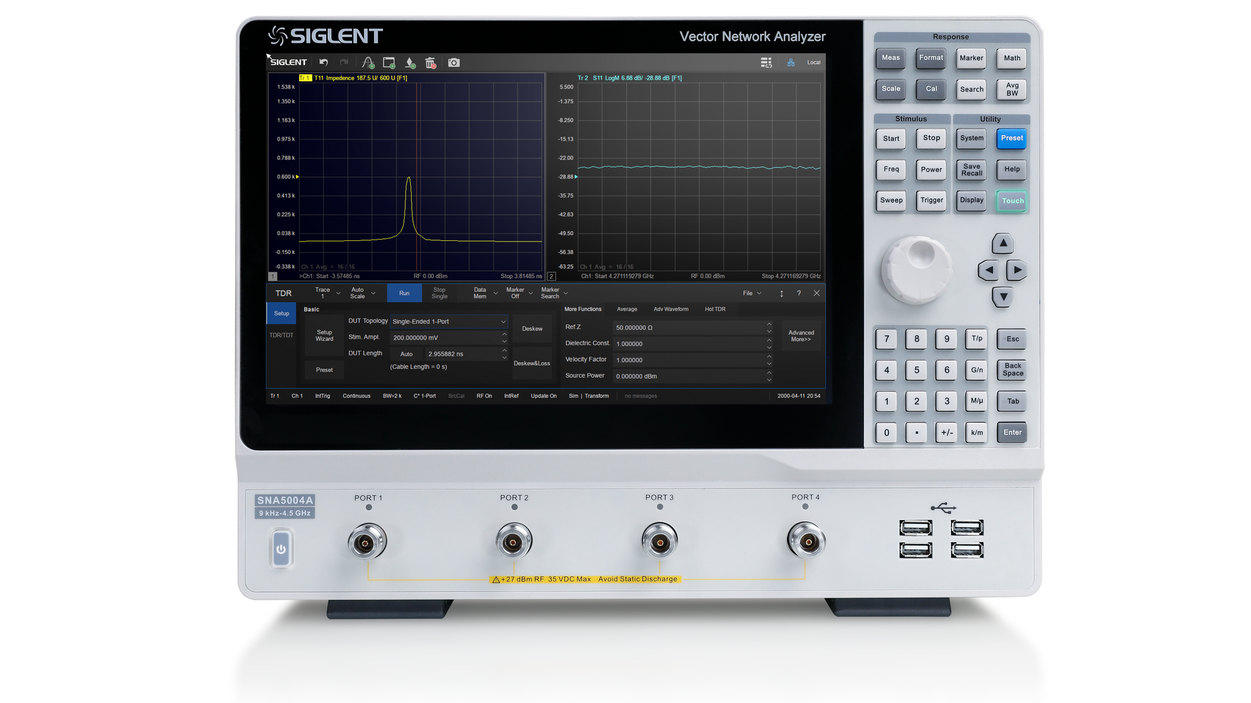Toggle the Auto DUT Length button
The height and width of the screenshot is (703, 1251).
point(407,354)
